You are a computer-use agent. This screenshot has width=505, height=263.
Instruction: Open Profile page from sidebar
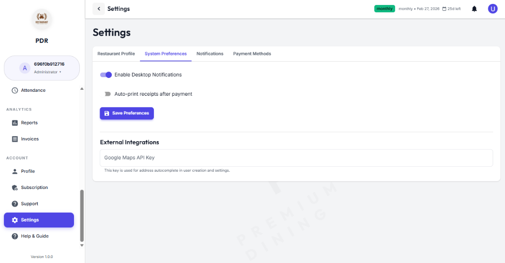(28, 171)
